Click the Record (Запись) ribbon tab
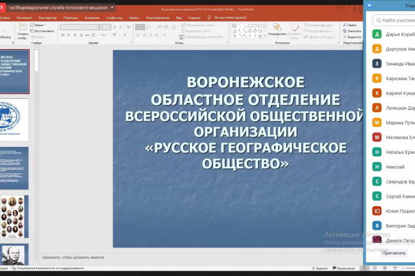Viewport: 415px width, 276px height. pyautogui.click(x=134, y=18)
